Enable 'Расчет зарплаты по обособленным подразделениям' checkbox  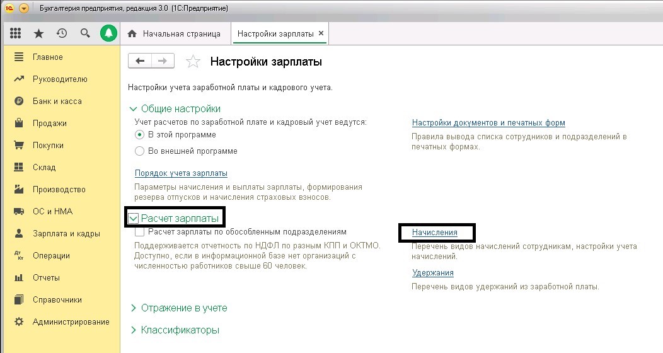140,232
